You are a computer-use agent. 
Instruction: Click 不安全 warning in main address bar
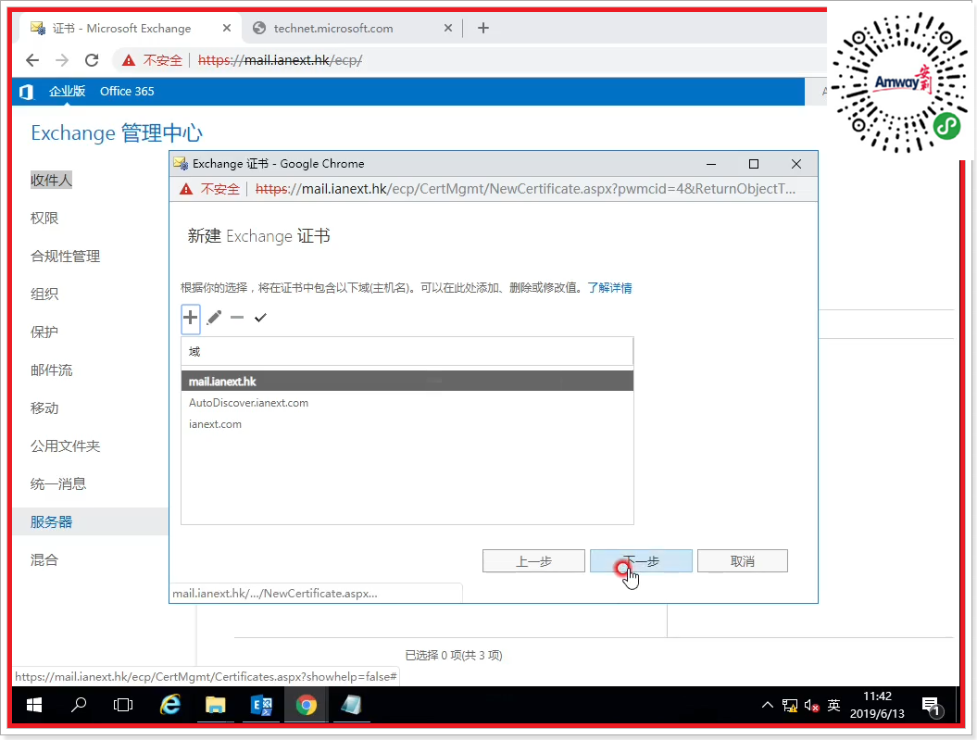click(153, 60)
